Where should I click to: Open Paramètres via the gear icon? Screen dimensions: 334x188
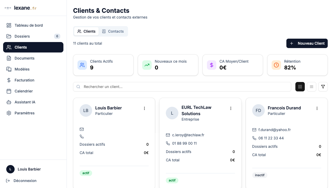(9, 113)
